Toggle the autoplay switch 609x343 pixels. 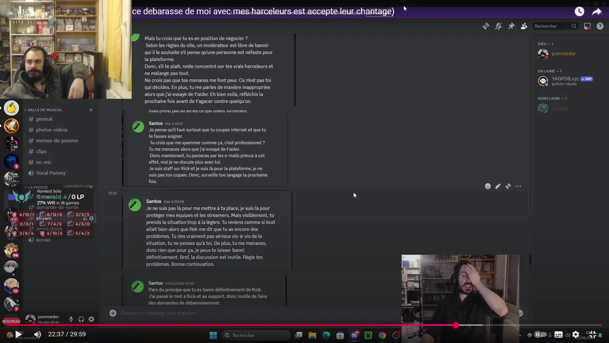pyautogui.click(x=540, y=334)
